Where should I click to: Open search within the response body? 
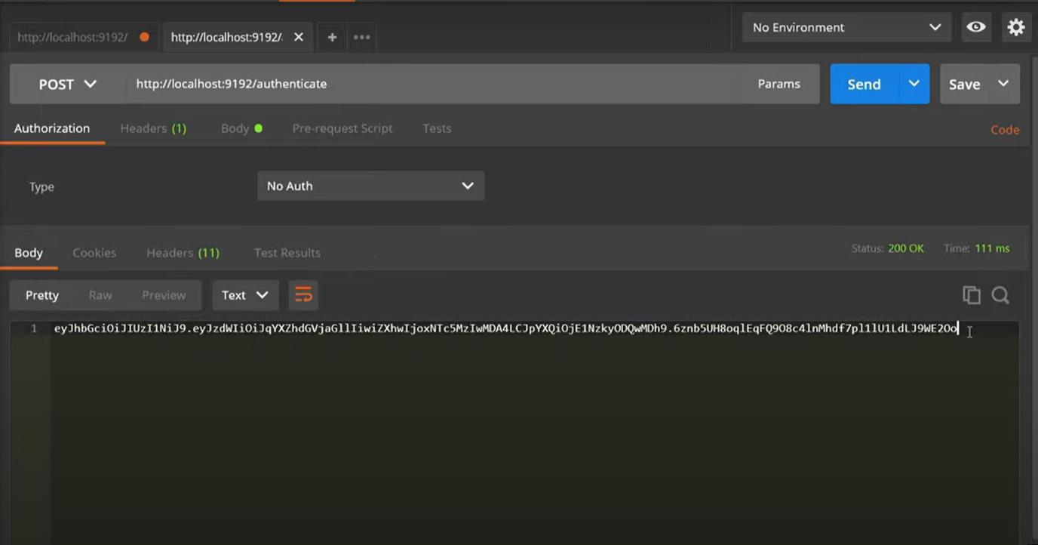pos(1000,295)
